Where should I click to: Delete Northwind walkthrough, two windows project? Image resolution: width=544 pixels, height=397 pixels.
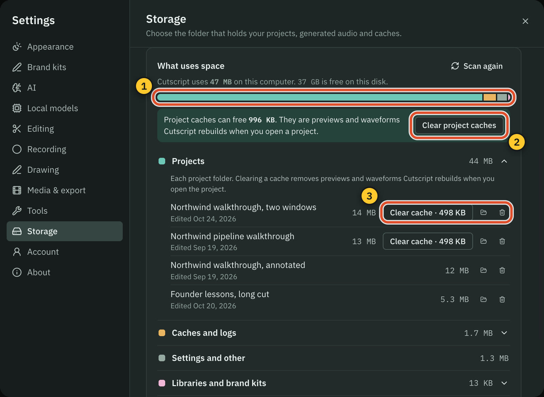pyautogui.click(x=502, y=212)
